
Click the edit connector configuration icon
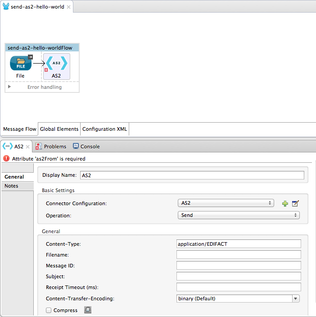pyautogui.click(x=295, y=204)
